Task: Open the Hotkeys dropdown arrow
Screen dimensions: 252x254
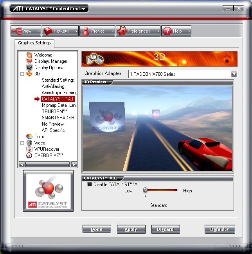Action: (76, 31)
